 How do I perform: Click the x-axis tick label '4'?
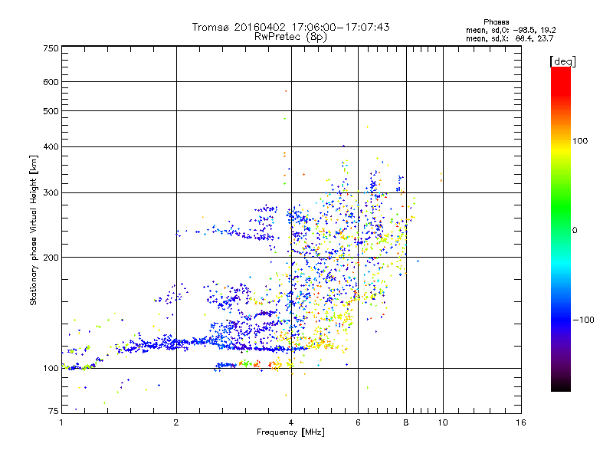point(291,422)
